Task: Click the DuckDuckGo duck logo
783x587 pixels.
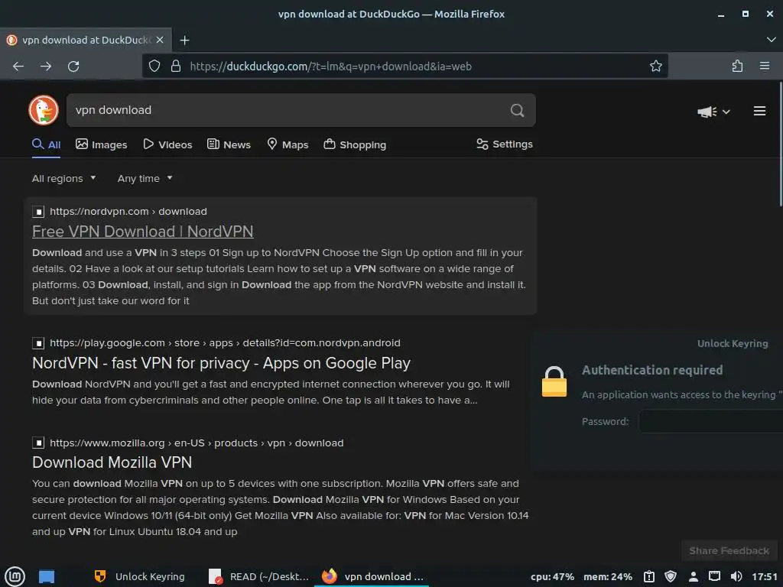Action: pyautogui.click(x=44, y=110)
